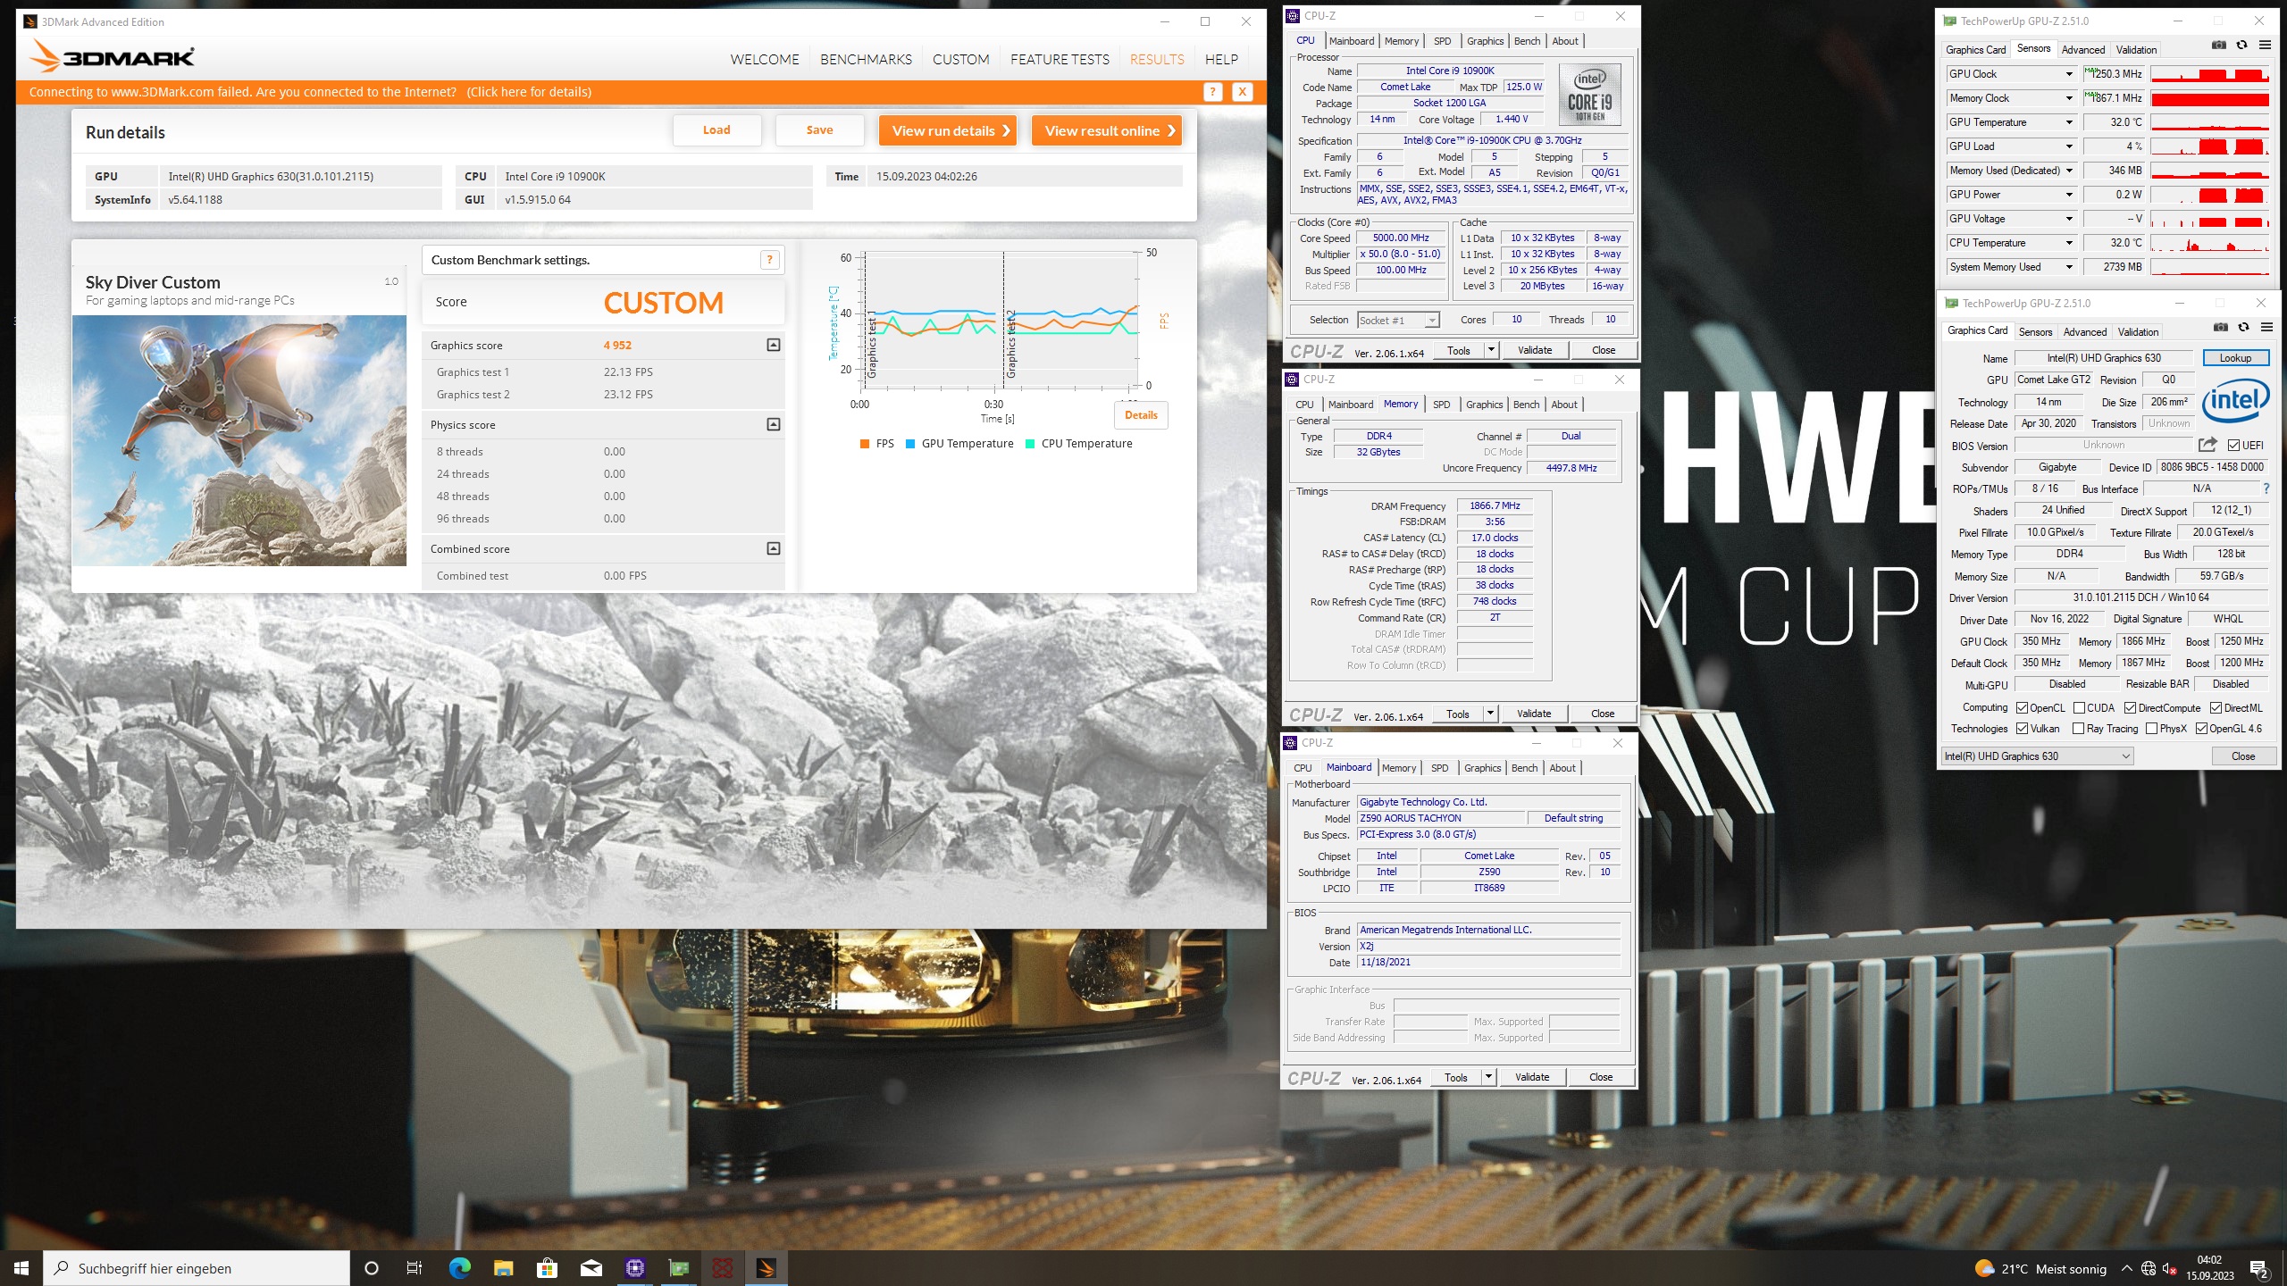
Task: Open Socket #1 selection dropdown in CPU-Z
Action: point(1398,320)
